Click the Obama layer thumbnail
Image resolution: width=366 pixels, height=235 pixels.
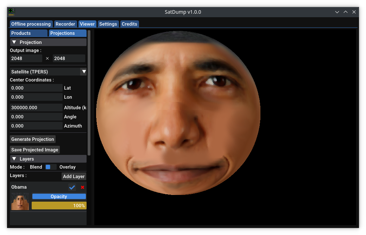tap(20, 202)
